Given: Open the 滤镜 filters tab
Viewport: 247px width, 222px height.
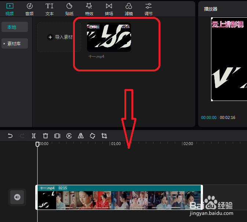Looking at the screenshot, I should [x=129, y=9].
